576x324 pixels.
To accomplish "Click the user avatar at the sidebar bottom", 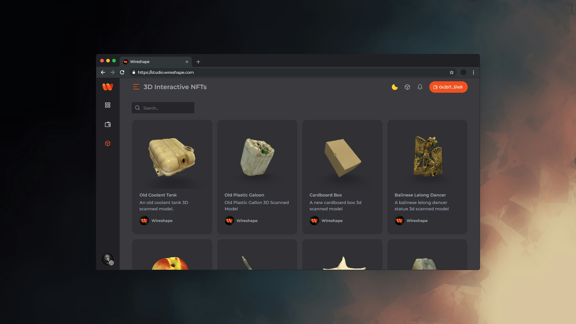I will 108,259.
